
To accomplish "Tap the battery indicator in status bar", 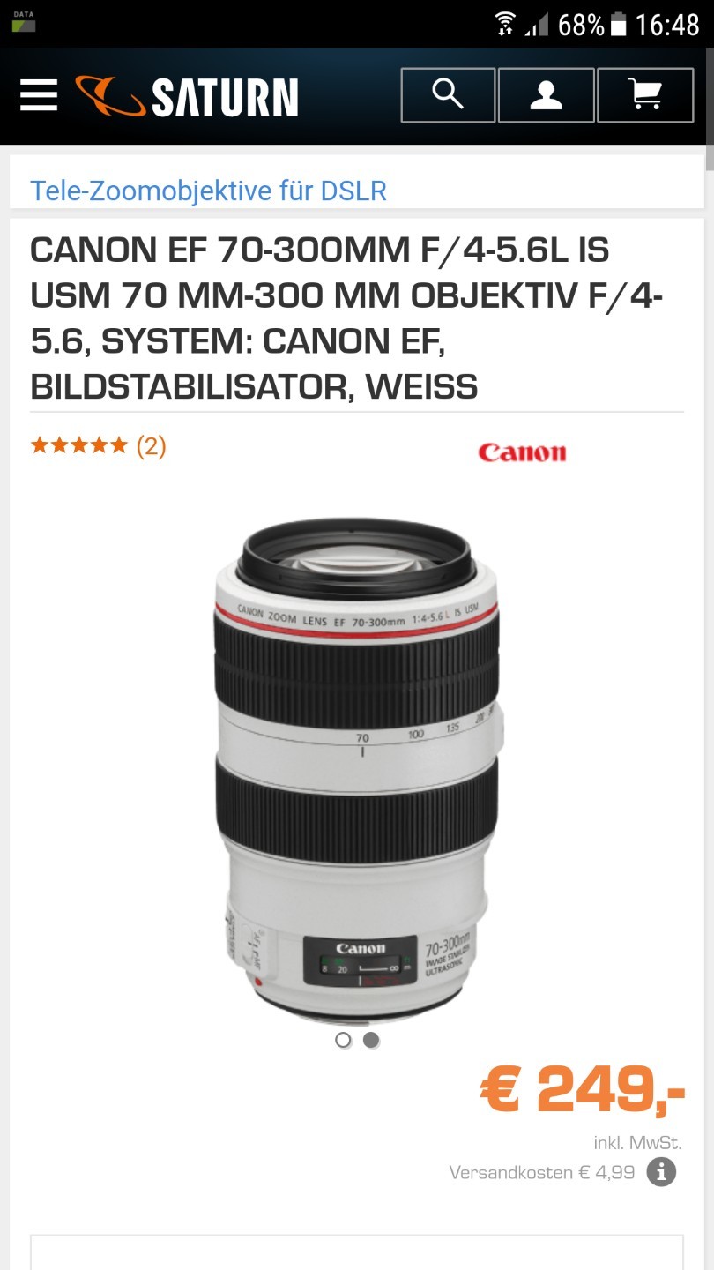I will pos(619,25).
